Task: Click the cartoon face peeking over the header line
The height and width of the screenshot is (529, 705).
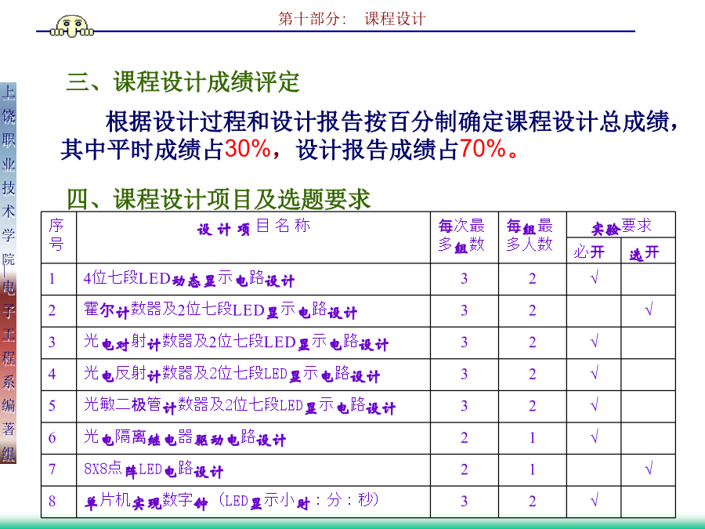Action: click(x=72, y=26)
